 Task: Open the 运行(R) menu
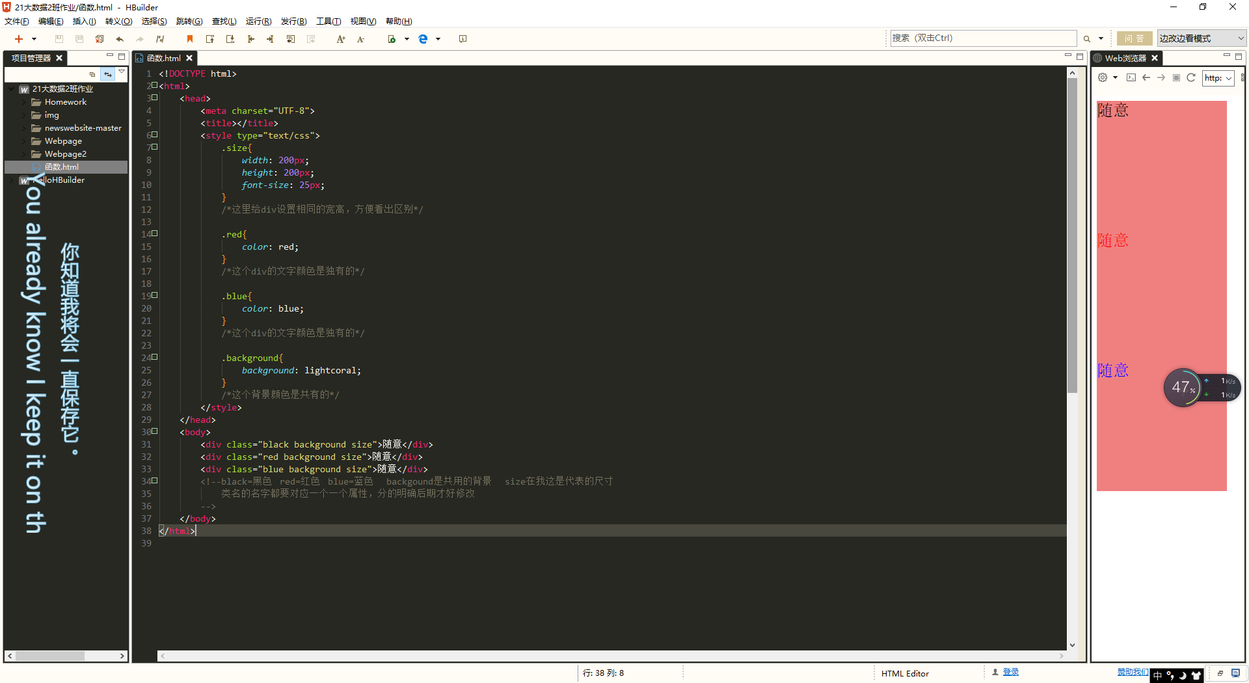258,21
